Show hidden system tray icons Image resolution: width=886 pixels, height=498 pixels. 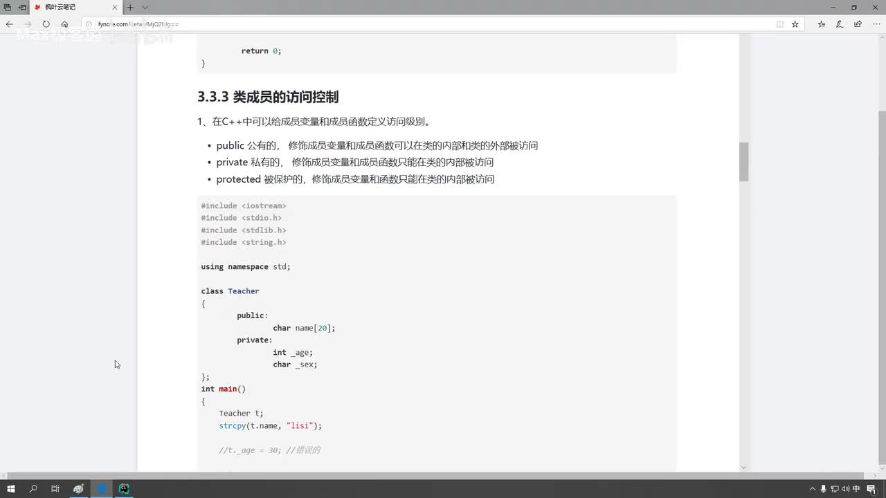(813, 488)
